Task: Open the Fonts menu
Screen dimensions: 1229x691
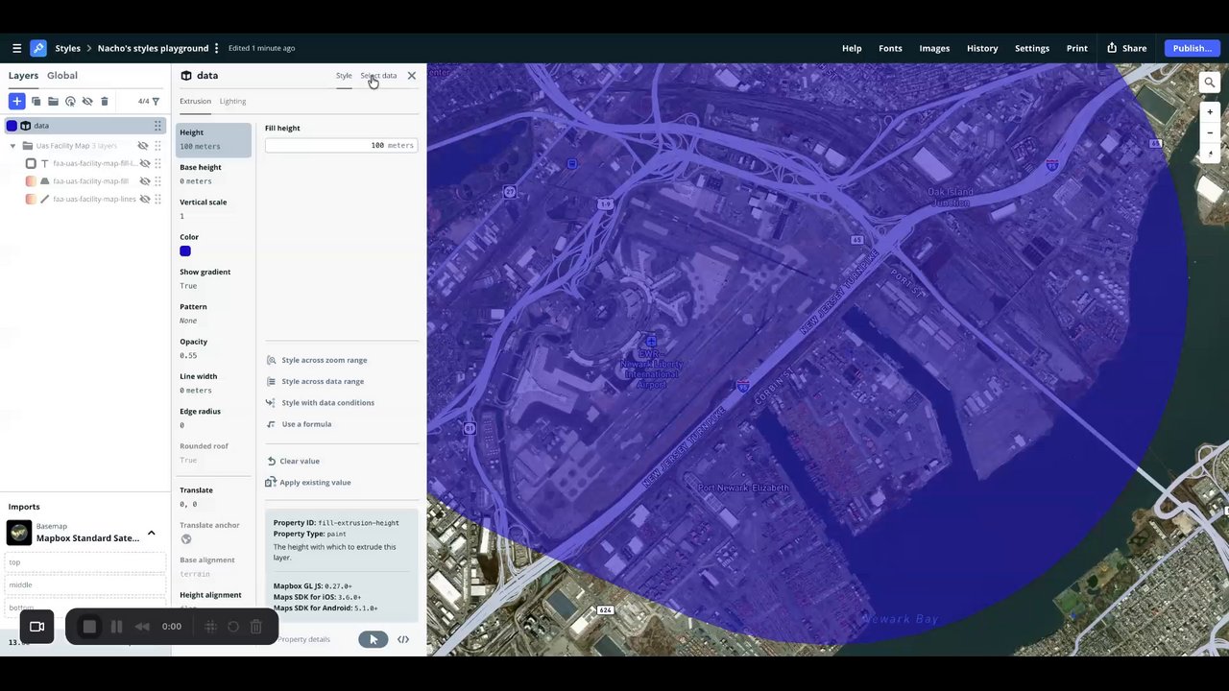Action: click(890, 48)
